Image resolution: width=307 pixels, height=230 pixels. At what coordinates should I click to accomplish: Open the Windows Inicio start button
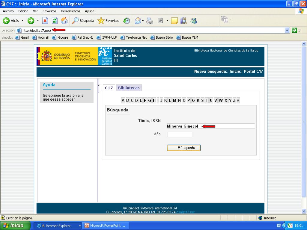coord(15,226)
